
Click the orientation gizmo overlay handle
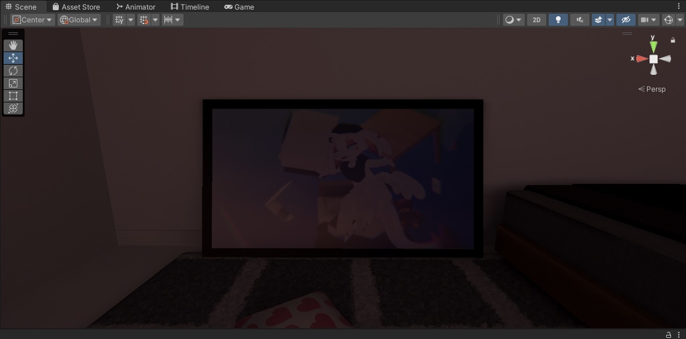click(627, 33)
